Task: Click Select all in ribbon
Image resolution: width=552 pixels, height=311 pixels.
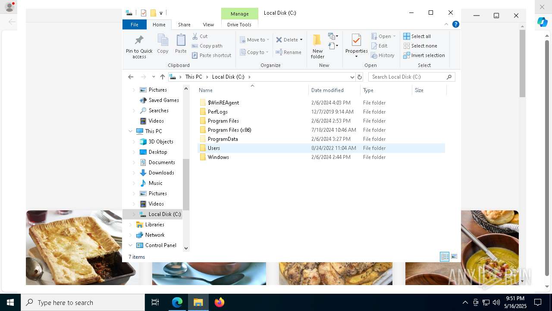Action: click(417, 36)
